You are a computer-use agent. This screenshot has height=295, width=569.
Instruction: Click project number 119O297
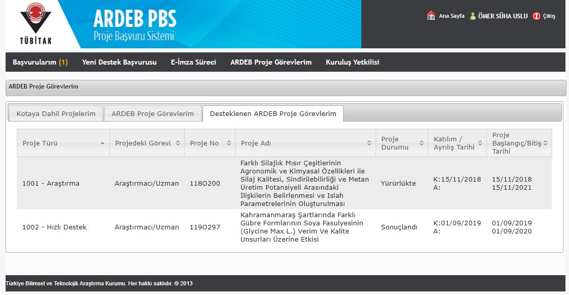[x=205, y=227]
